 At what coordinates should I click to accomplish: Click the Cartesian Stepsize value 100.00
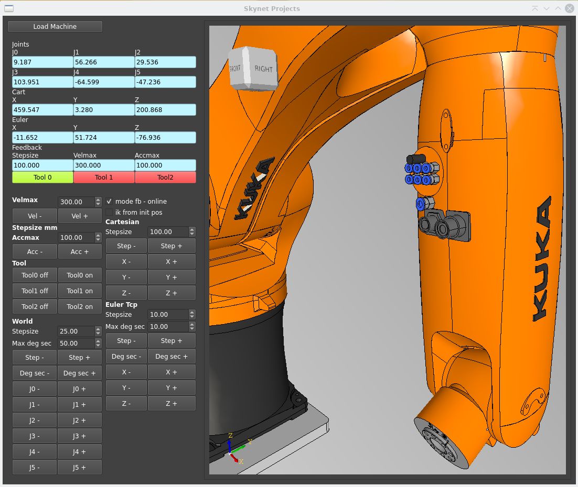pyautogui.click(x=168, y=232)
